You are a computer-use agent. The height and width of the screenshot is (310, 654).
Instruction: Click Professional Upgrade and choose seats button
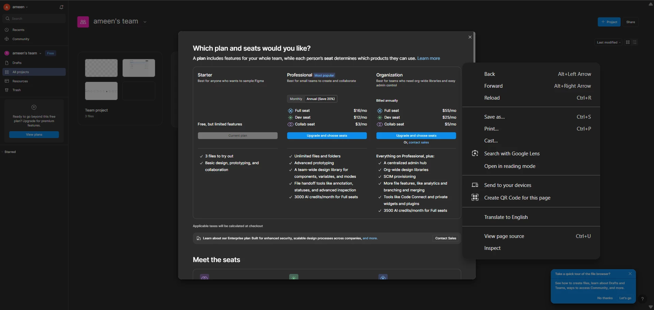click(x=327, y=136)
